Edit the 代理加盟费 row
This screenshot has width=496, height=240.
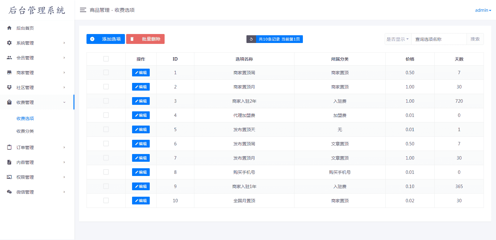[141, 115]
